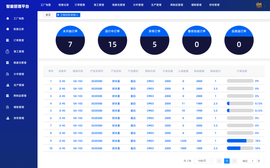The image size is (270, 168).
Task: Click the page number jump input field
Action: [x=253, y=161]
